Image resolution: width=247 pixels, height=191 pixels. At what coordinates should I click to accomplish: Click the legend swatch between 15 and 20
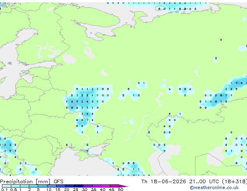click(61, 186)
